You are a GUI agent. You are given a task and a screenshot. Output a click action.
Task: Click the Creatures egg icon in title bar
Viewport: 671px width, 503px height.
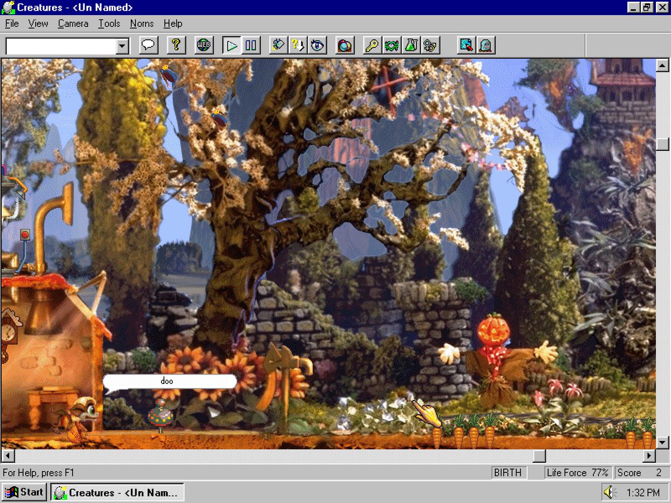(8, 8)
